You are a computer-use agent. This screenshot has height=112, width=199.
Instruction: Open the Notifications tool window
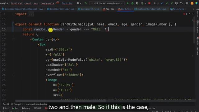[x=197, y=46]
